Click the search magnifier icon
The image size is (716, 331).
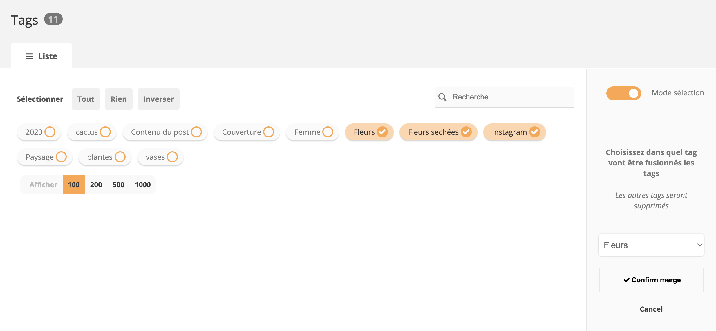click(x=443, y=97)
